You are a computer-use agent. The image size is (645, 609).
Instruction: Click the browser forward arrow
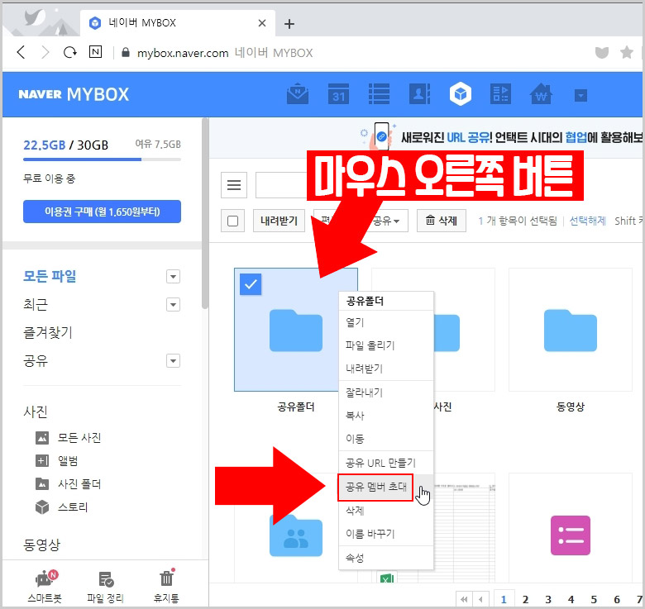click(45, 53)
